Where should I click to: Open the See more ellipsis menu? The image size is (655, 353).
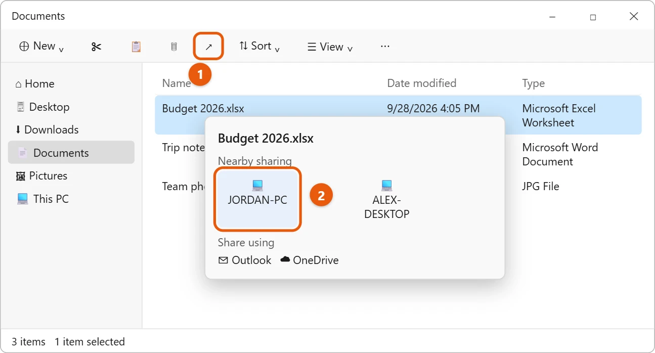pyautogui.click(x=385, y=47)
